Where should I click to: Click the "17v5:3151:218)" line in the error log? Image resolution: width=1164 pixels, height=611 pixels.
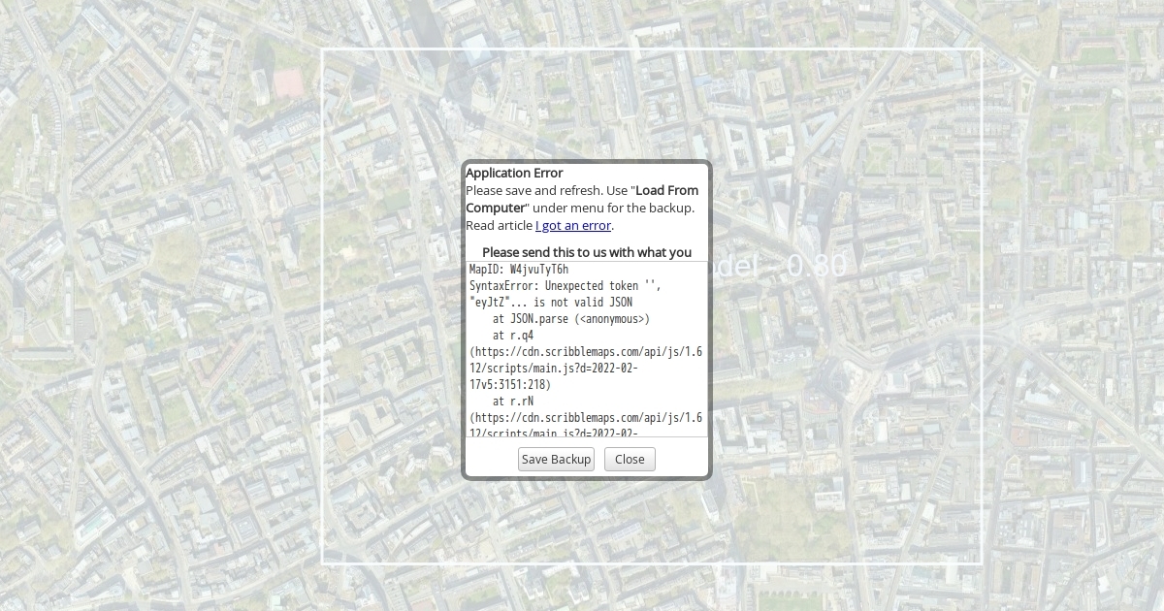tap(510, 385)
